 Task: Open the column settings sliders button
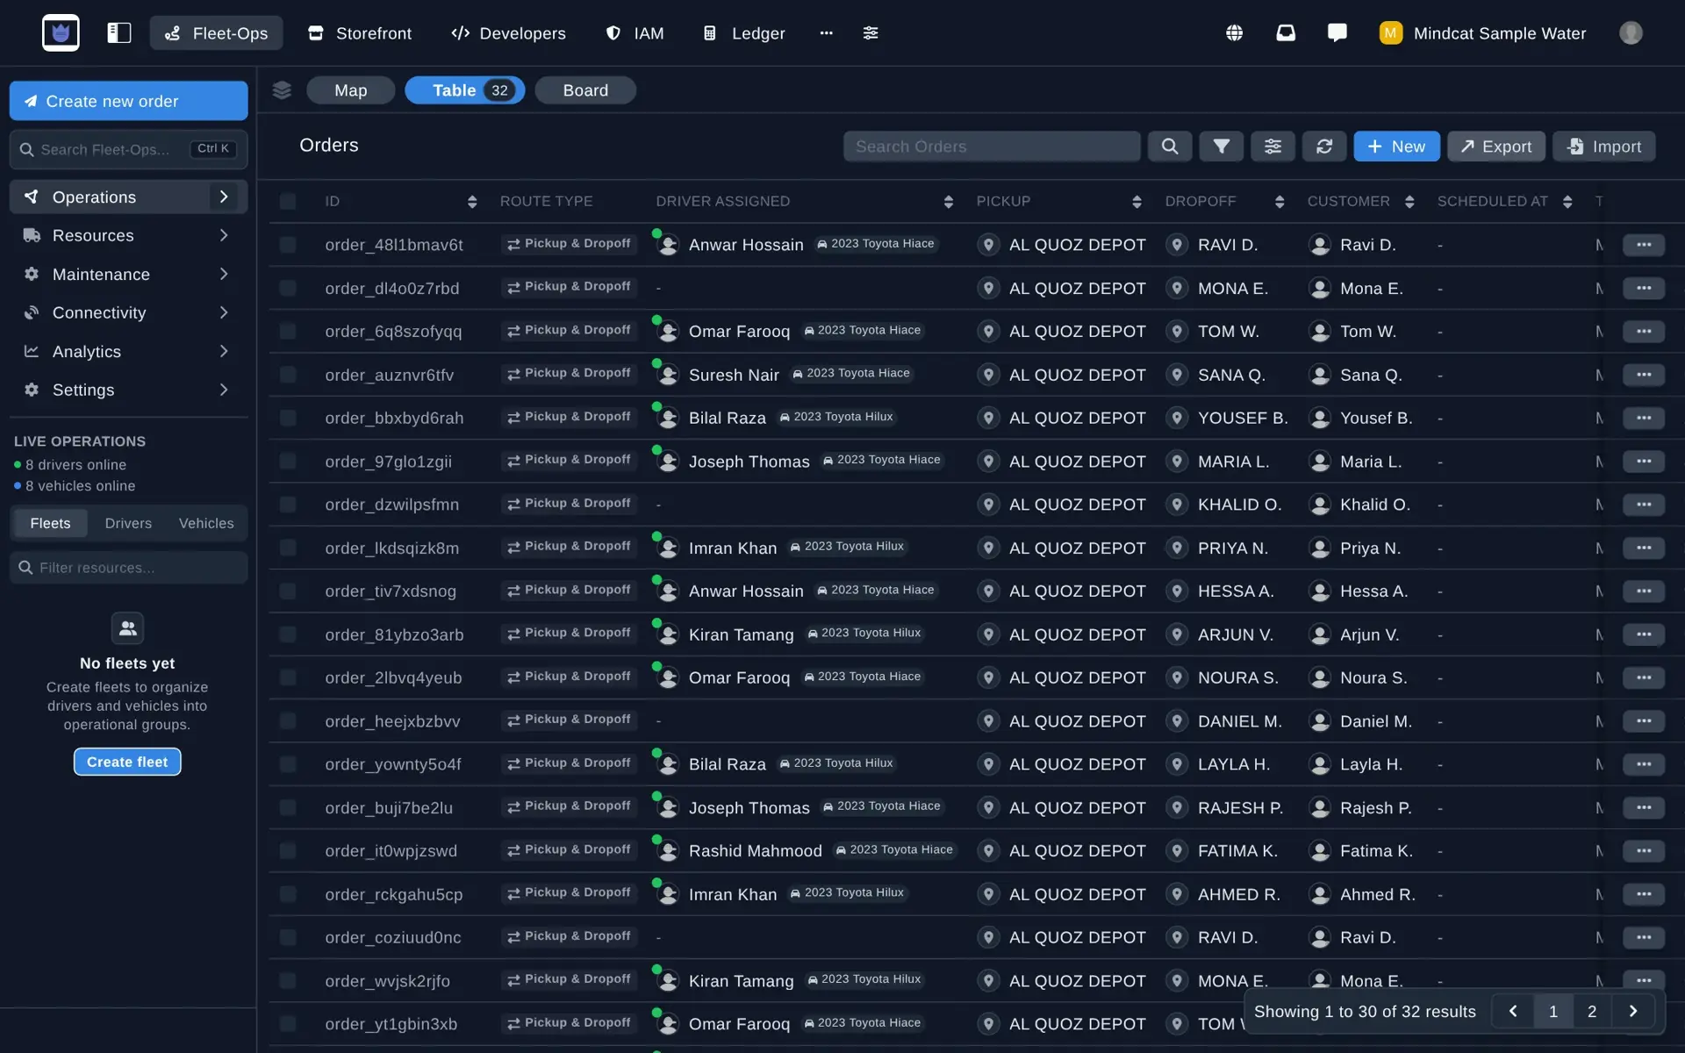point(1273,147)
